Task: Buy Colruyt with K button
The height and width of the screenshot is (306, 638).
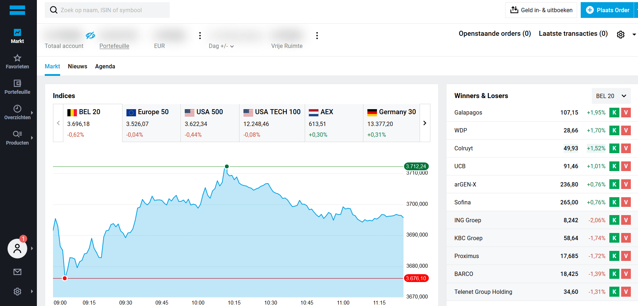Action: tap(614, 148)
